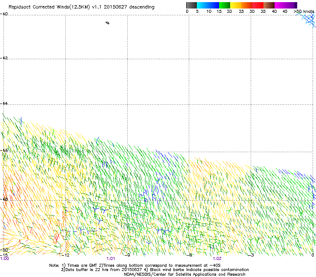Viewport: 316px width, 277px height.
Task: Click the -42 latitude axis label
Action: [4, 58]
